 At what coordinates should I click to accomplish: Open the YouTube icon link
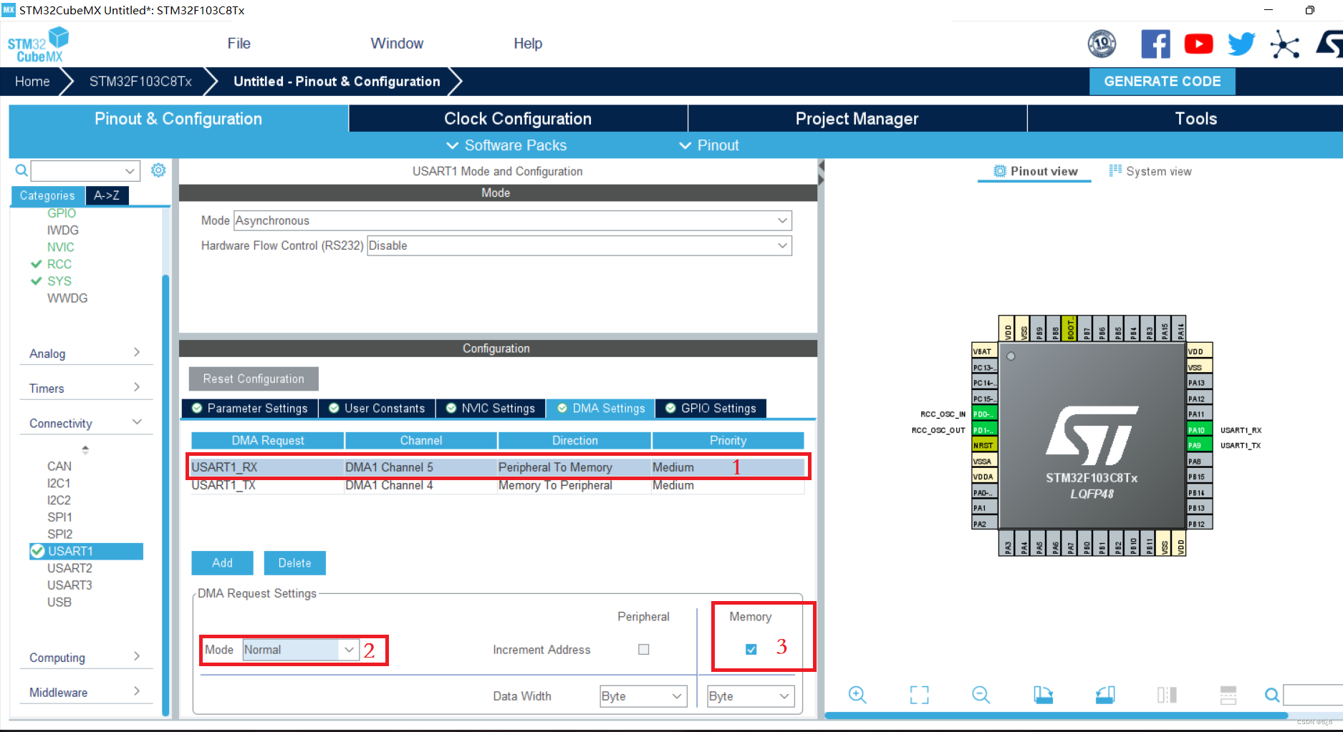pyautogui.click(x=1198, y=44)
